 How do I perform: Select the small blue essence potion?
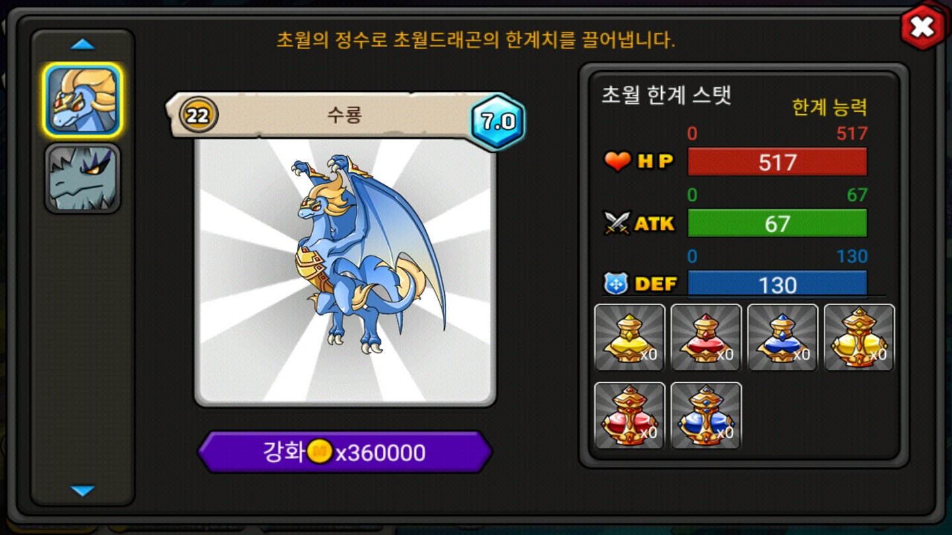[783, 338]
